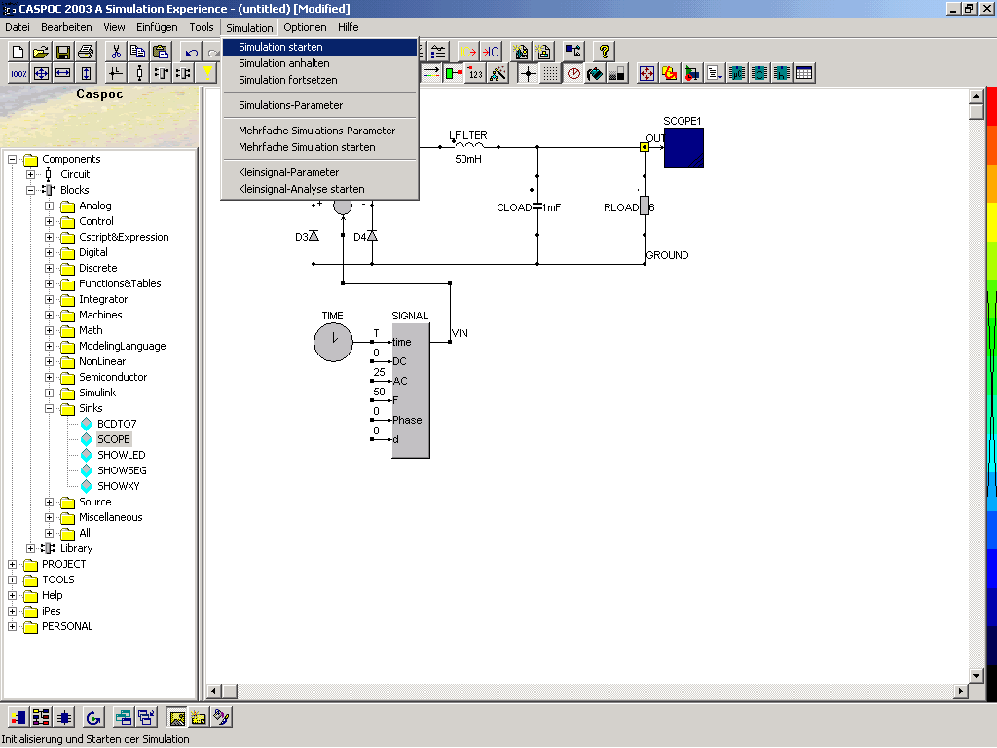Open a file with the folder icon
997x748 pixels.
41,53
